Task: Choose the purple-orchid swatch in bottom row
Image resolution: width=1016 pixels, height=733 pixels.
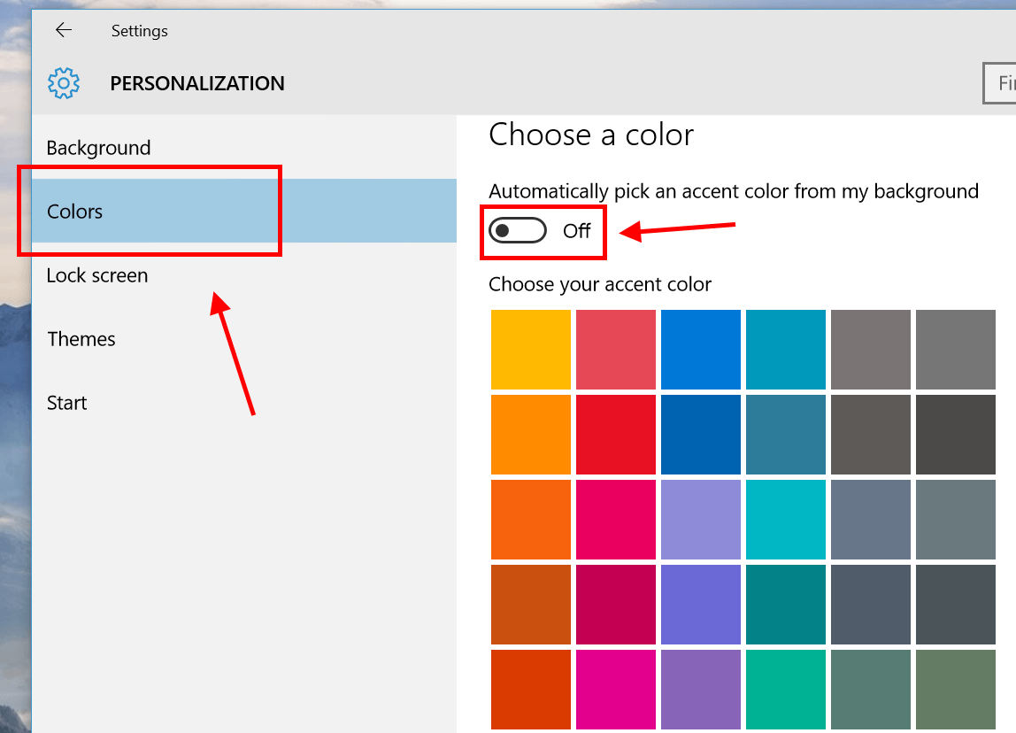Action: point(700,689)
